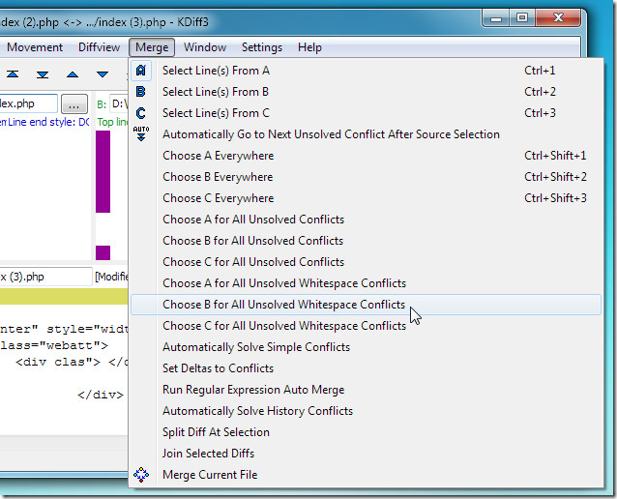Choose B for All Unsolved Whitespace Conflicts
The width and height of the screenshot is (617, 499).
[366, 305]
